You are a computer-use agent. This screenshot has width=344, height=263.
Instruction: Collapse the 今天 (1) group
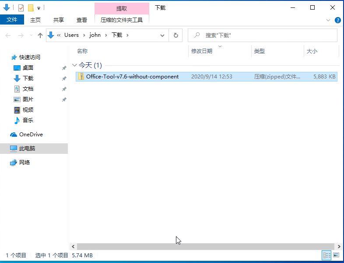[74, 65]
